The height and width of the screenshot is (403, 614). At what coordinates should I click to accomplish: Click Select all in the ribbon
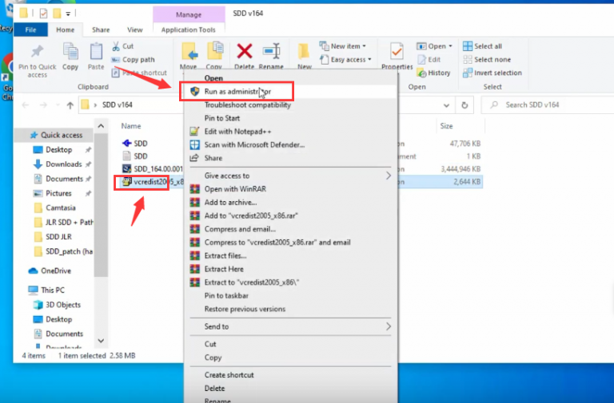[488, 46]
